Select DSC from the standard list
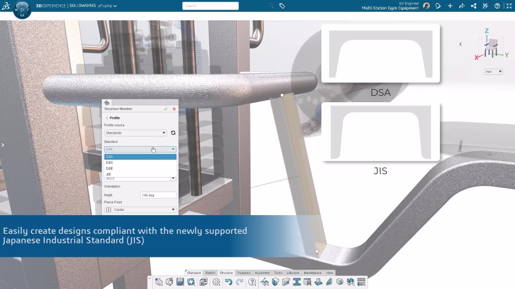This screenshot has width=515, height=289. 140,163
